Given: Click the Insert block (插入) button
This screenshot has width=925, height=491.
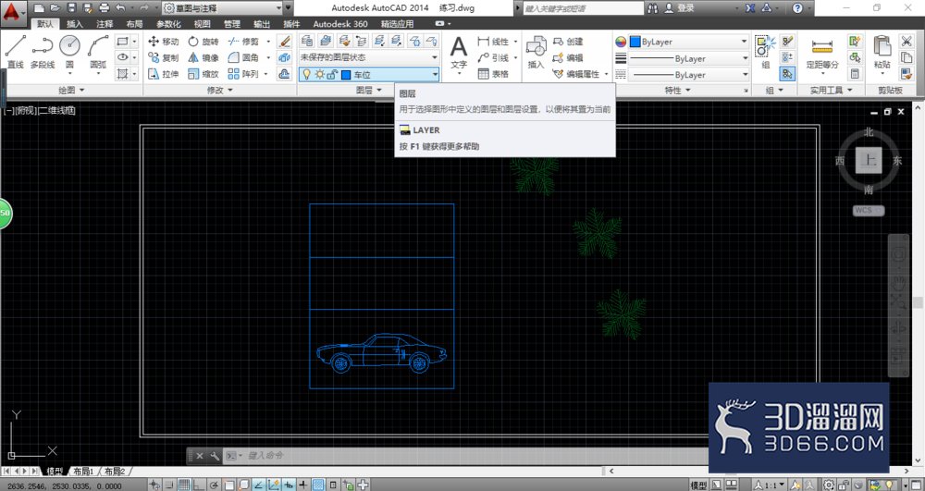Looking at the screenshot, I should [x=536, y=52].
